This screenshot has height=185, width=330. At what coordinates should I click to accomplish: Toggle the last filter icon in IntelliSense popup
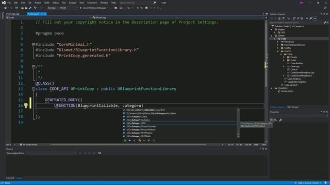(x=154, y=140)
